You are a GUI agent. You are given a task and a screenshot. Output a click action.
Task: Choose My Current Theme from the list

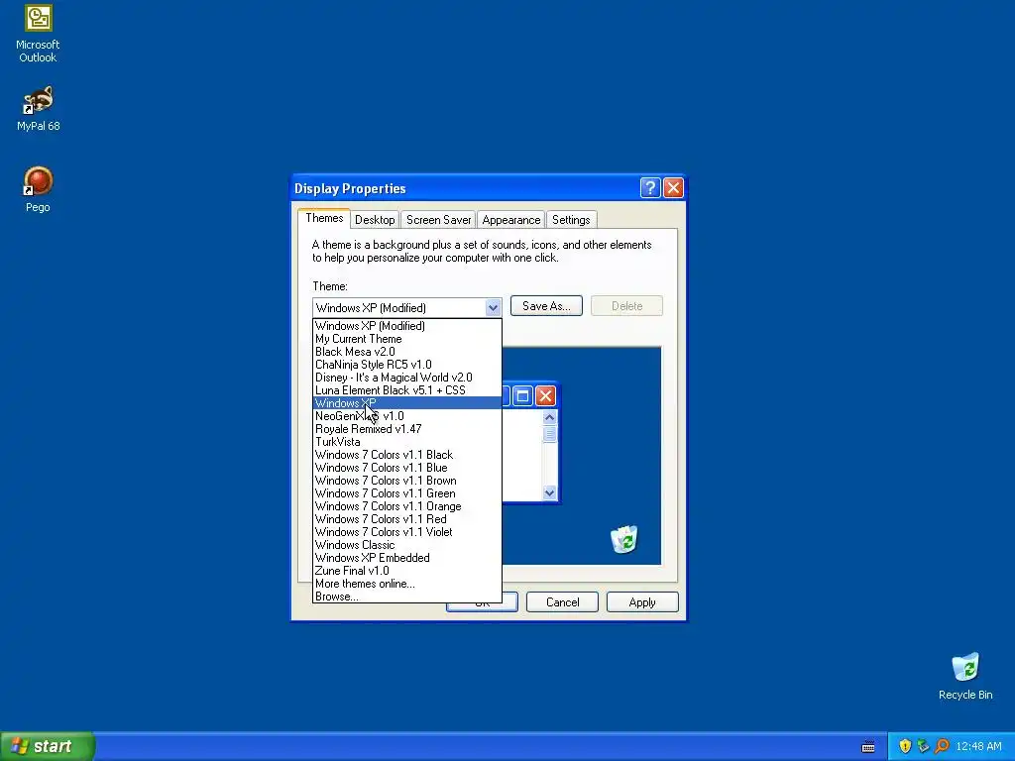point(407,339)
